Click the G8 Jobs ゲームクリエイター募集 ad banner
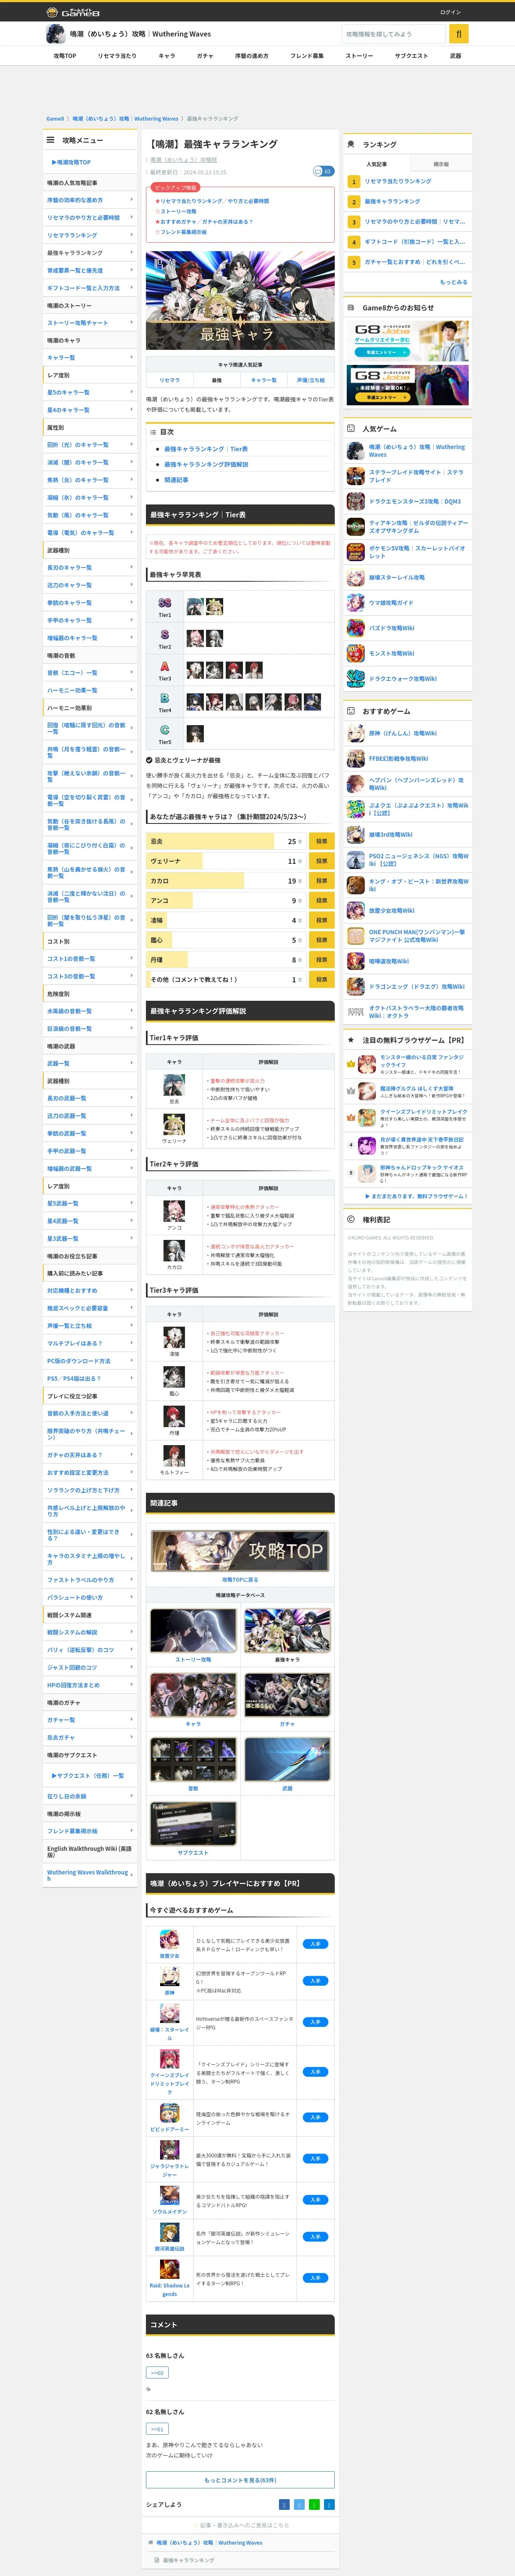This screenshot has height=2576, width=515. point(408,340)
